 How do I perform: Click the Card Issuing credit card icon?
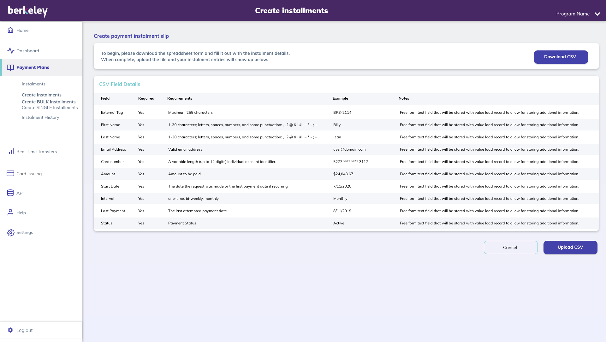coord(10,173)
